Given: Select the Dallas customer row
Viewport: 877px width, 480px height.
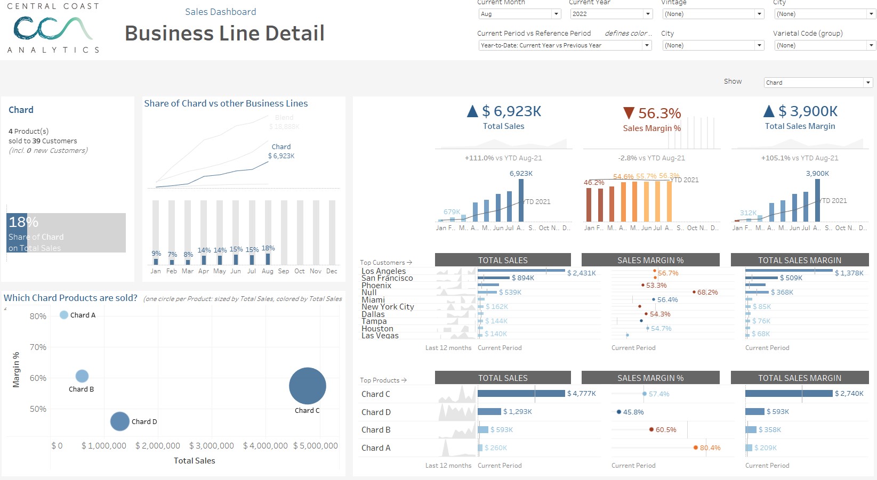Looking at the screenshot, I should tap(373, 314).
